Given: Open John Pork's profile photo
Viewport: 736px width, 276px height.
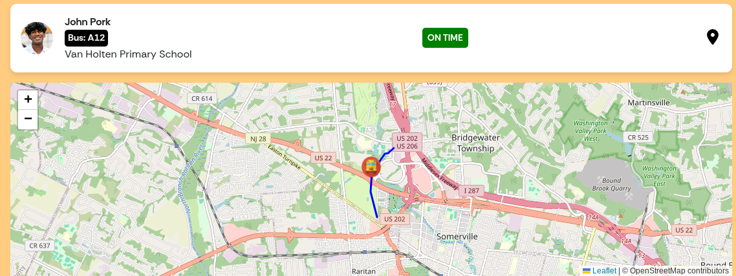Looking at the screenshot, I should [x=37, y=38].
